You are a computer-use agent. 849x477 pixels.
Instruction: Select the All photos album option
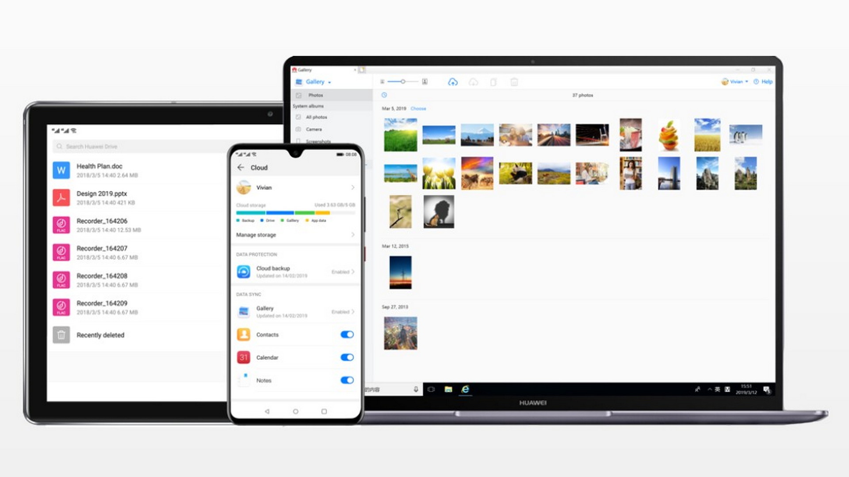tap(317, 117)
